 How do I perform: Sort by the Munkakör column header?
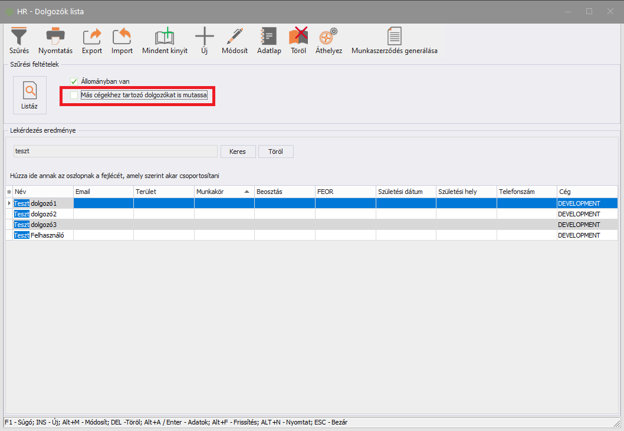[218, 192]
